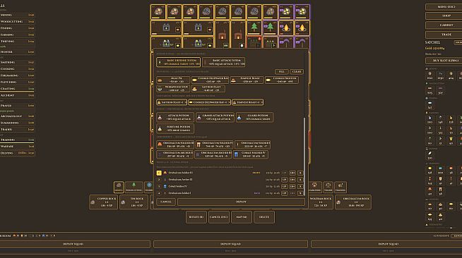Open the Firemaking skill

click(x=17, y=75)
